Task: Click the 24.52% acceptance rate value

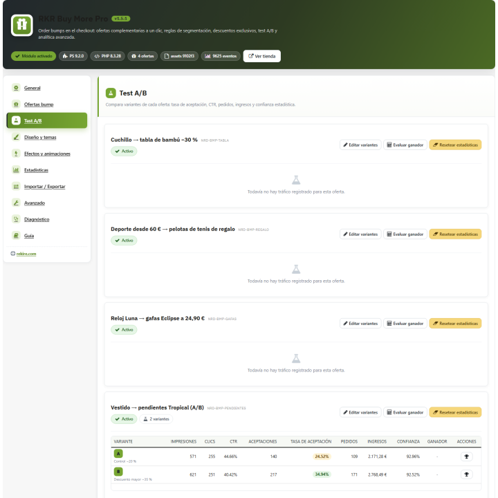Action: click(x=322, y=456)
